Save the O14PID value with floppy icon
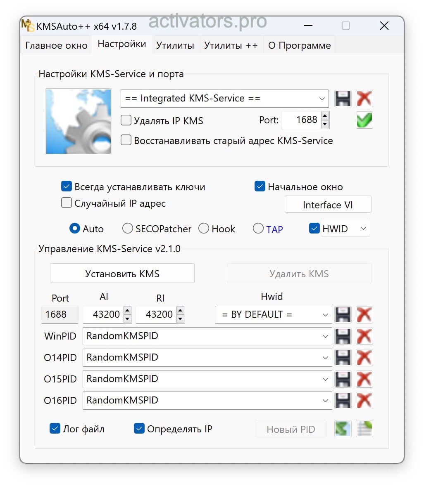 (343, 357)
